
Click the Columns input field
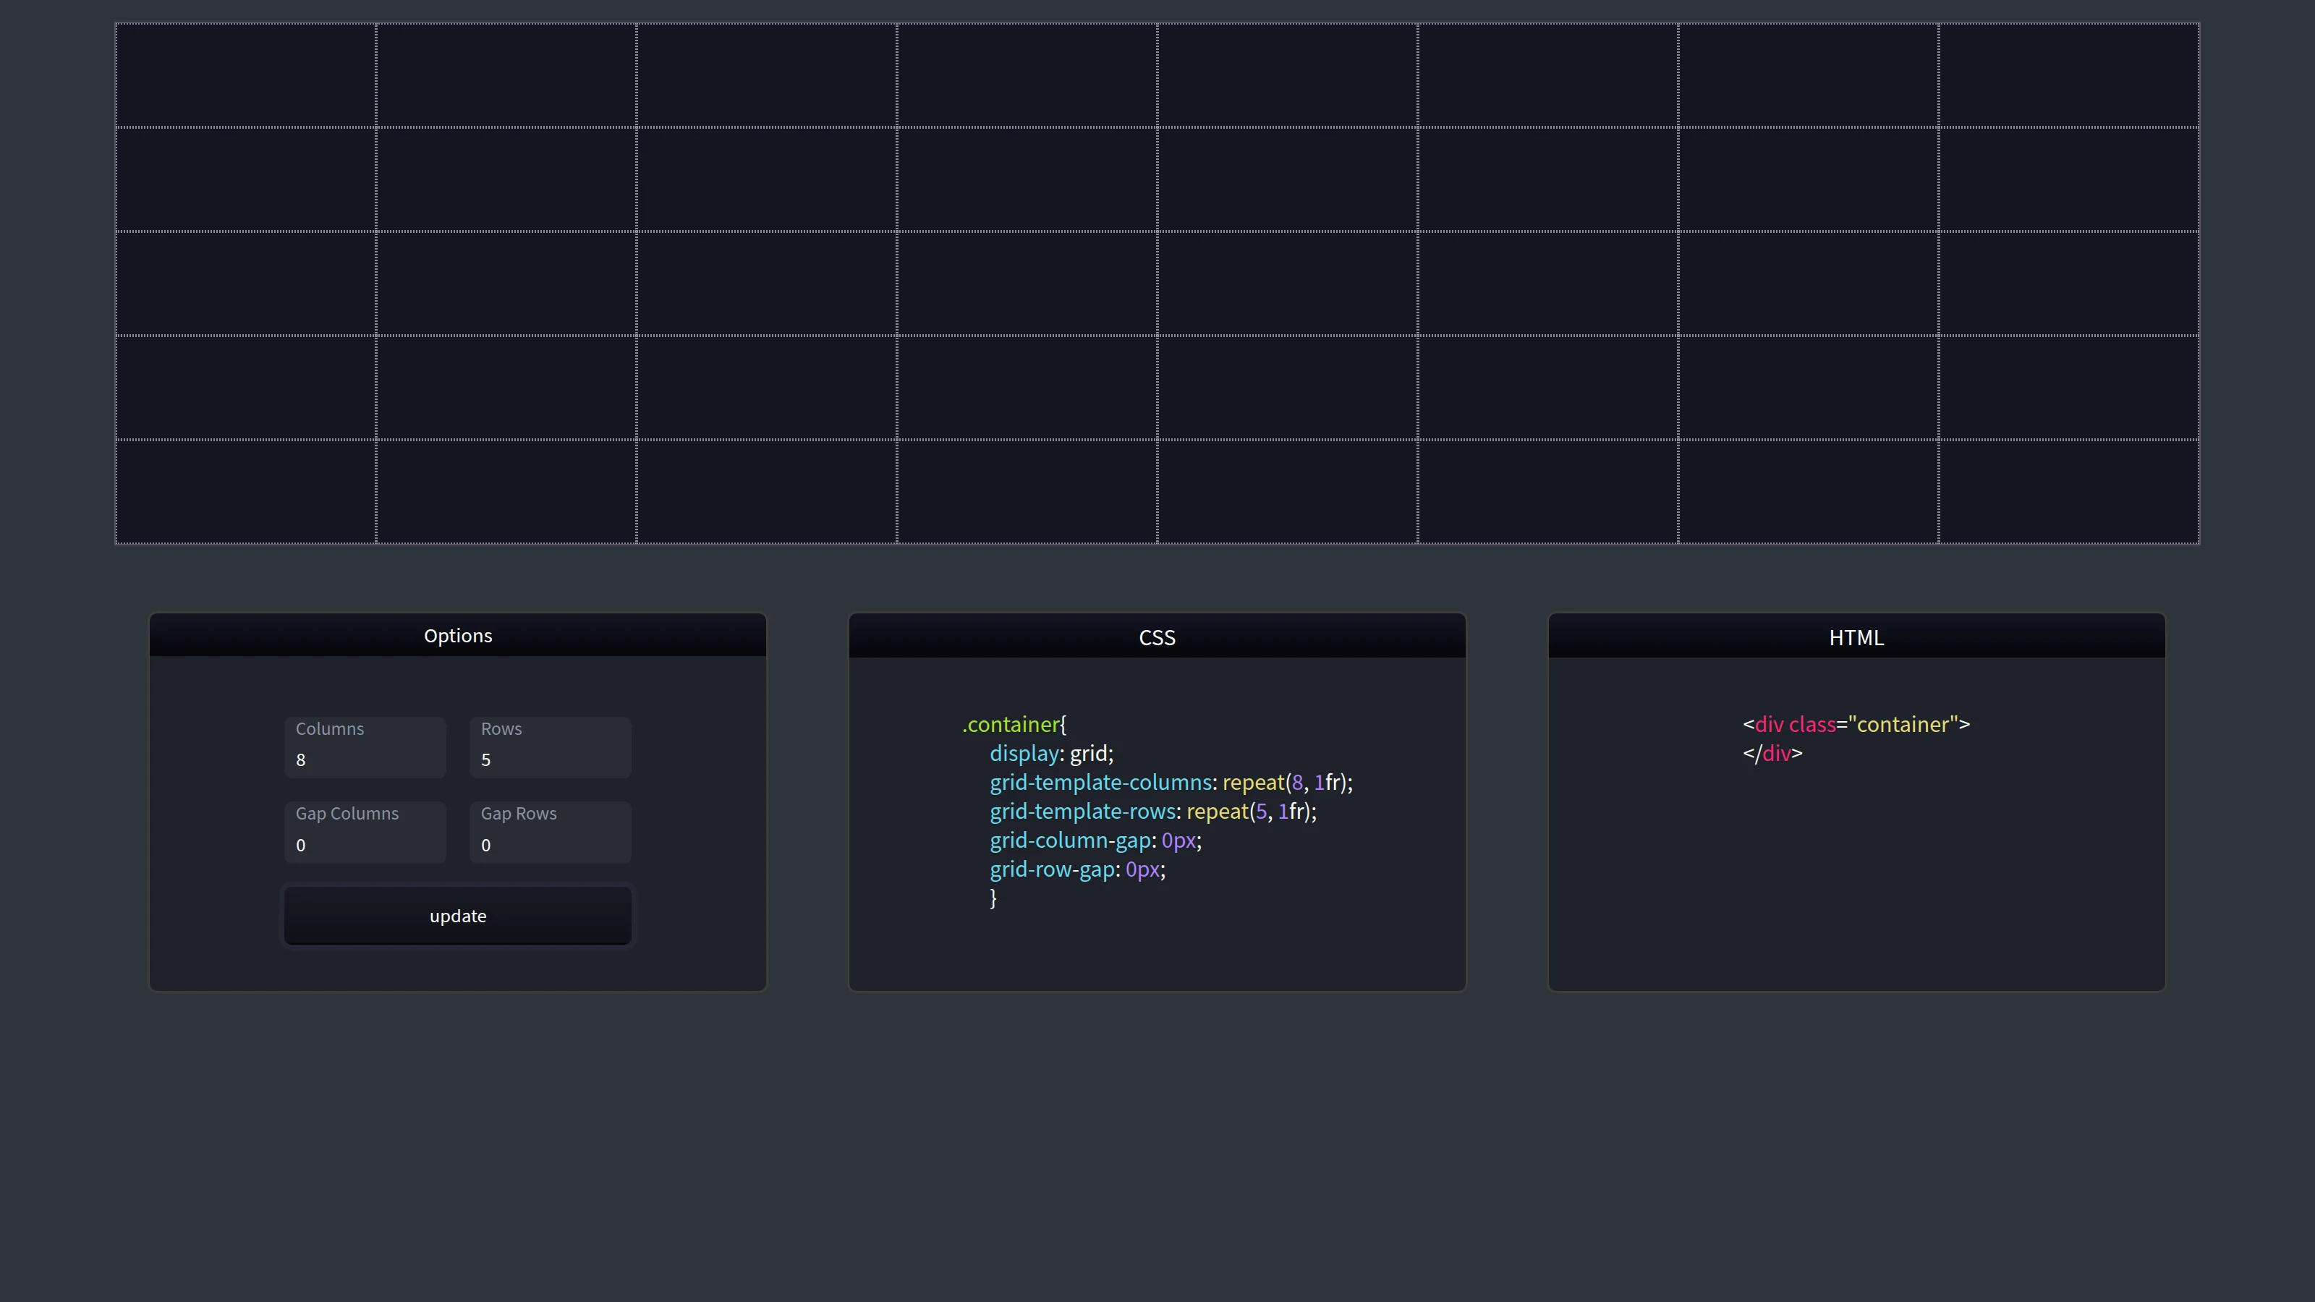365,748
